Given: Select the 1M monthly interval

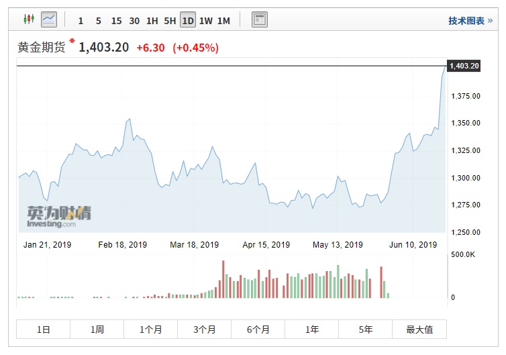Looking at the screenshot, I should coord(223,21).
